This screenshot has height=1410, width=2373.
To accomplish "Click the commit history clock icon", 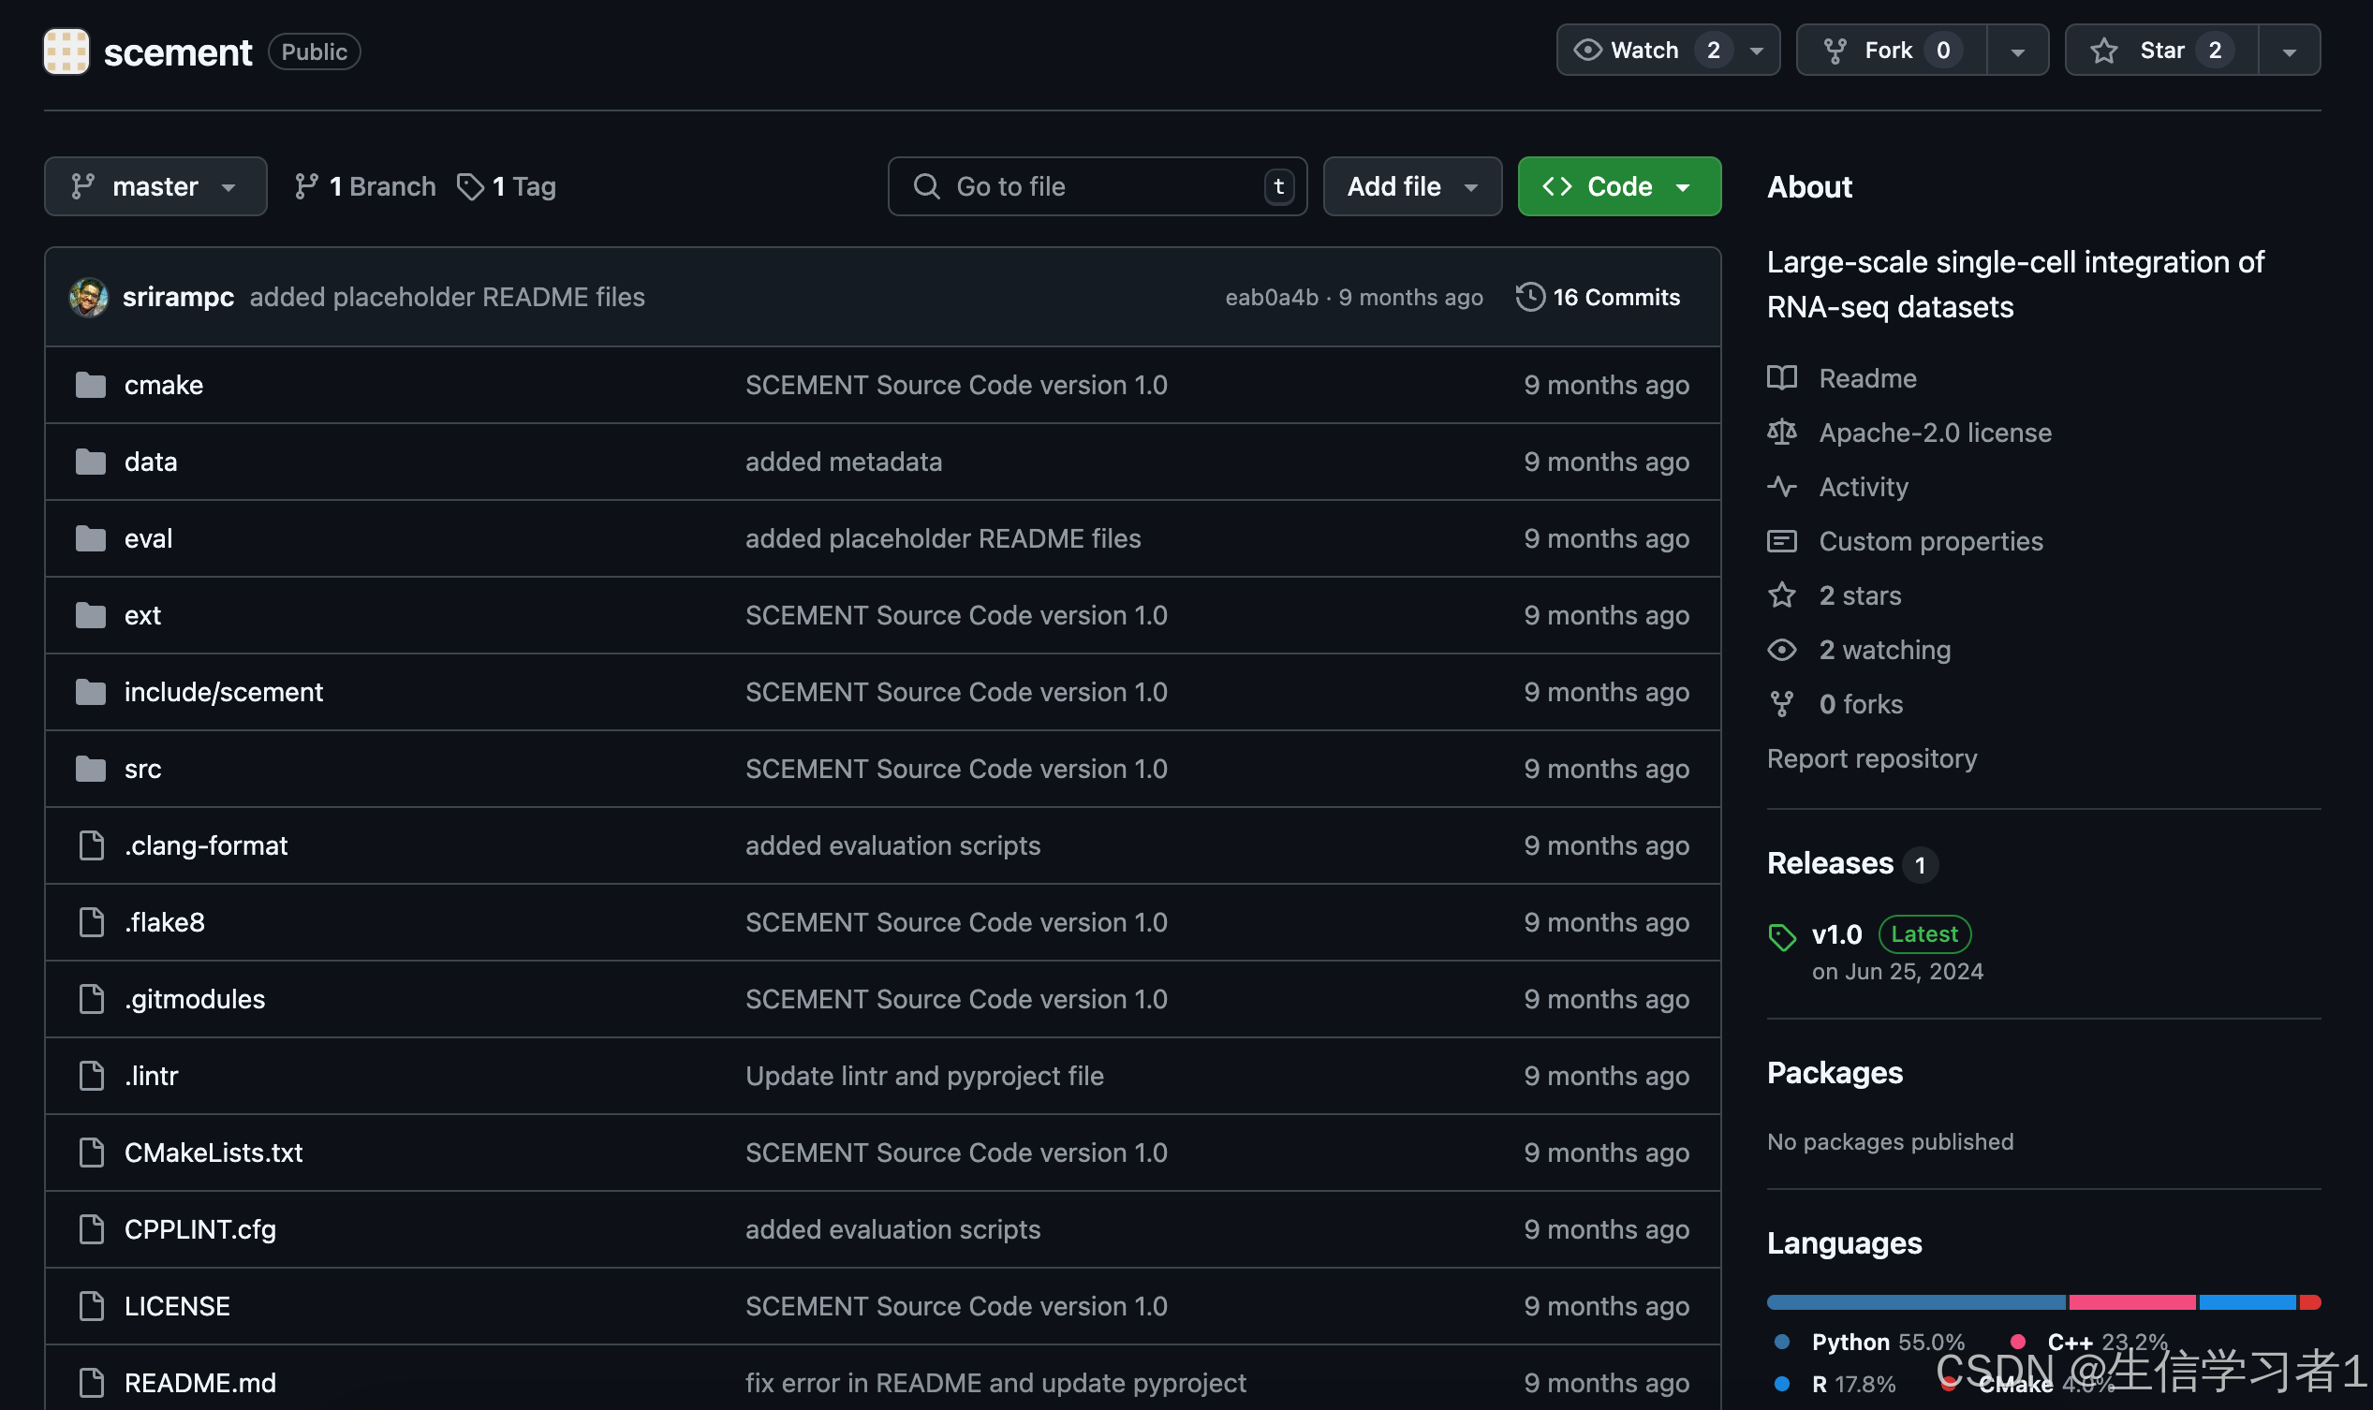I will pyautogui.click(x=1529, y=298).
